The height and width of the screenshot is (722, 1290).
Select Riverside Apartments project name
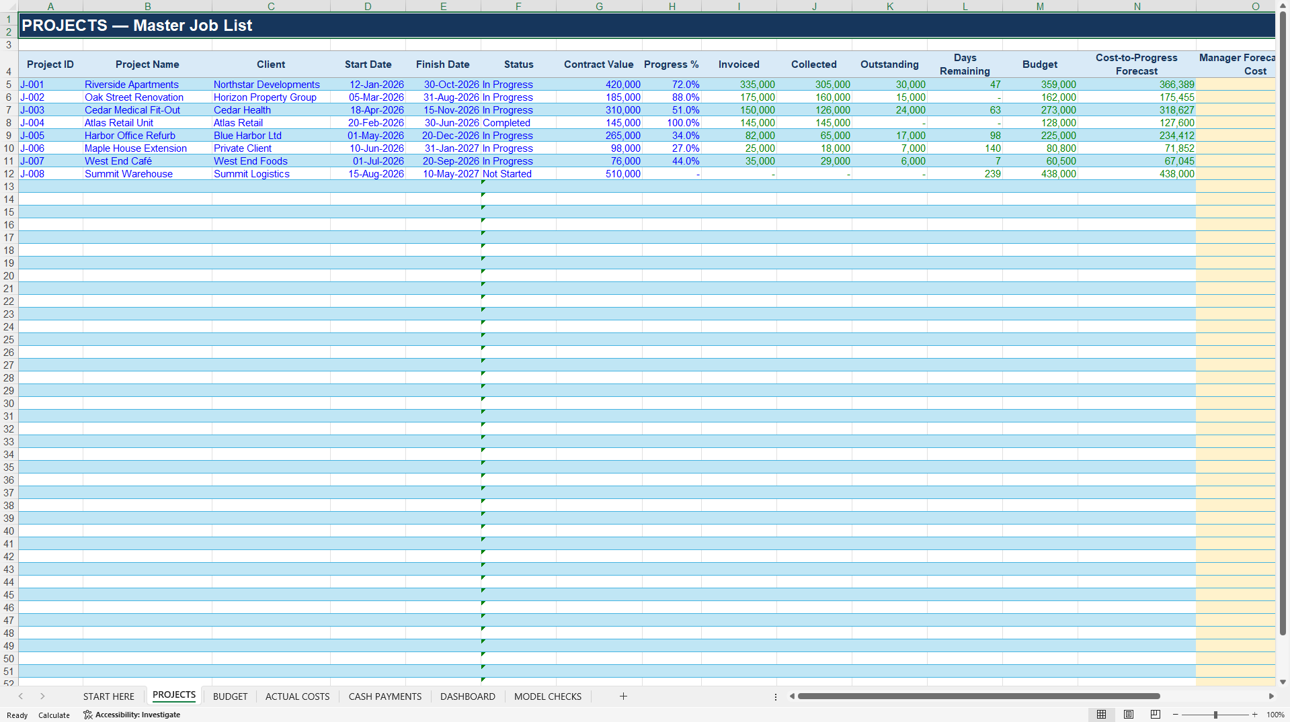pos(147,85)
